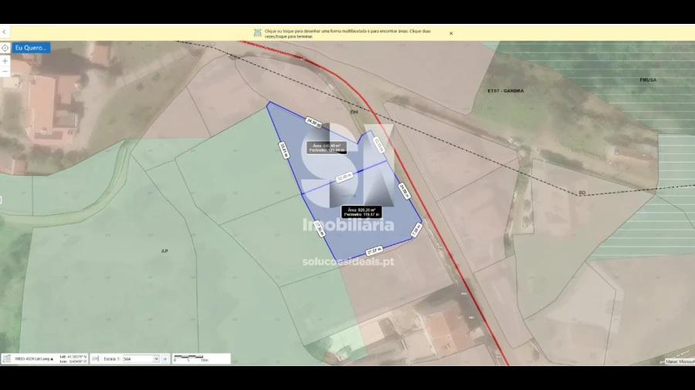Click the go button next to scale dropdown
This screenshot has width=695, height=390.
click(165, 359)
